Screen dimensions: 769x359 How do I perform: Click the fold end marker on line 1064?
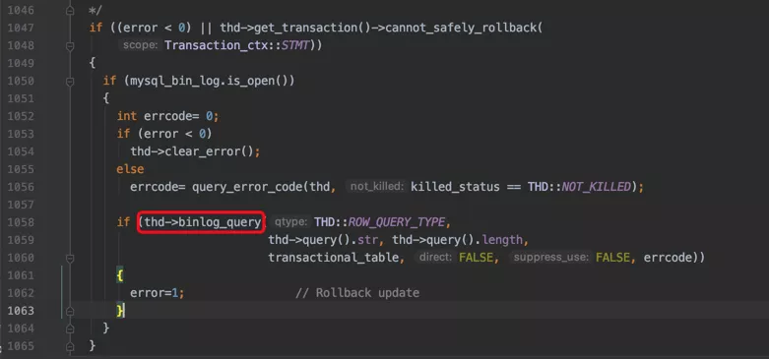[x=70, y=329]
